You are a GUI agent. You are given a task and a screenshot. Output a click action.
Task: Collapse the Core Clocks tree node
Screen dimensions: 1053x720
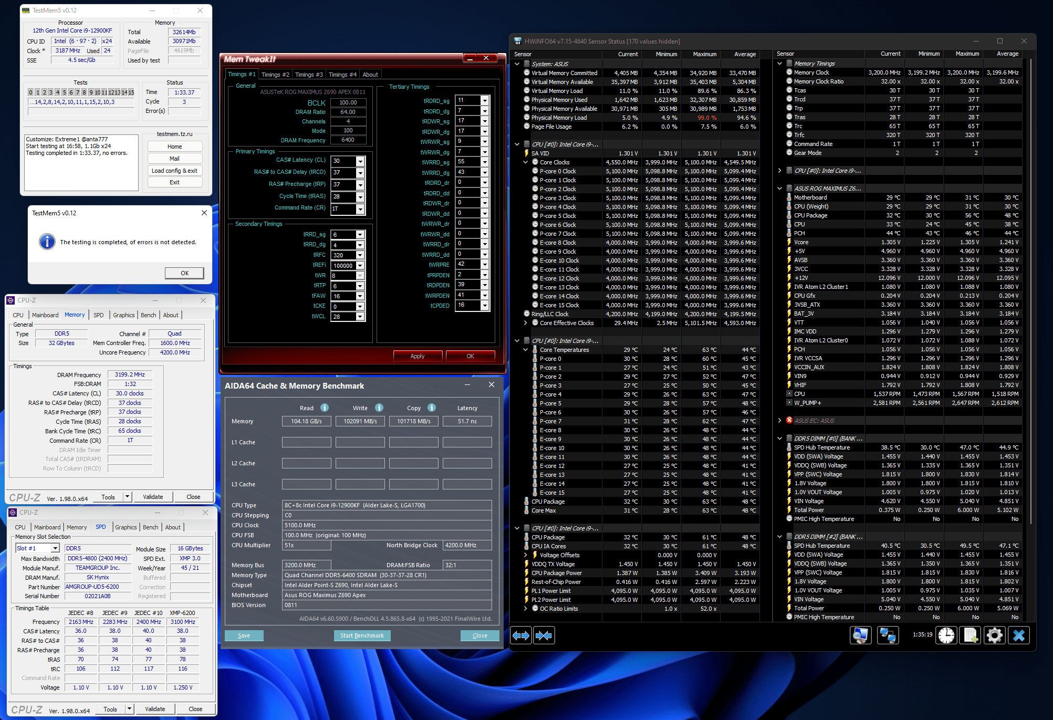(526, 162)
